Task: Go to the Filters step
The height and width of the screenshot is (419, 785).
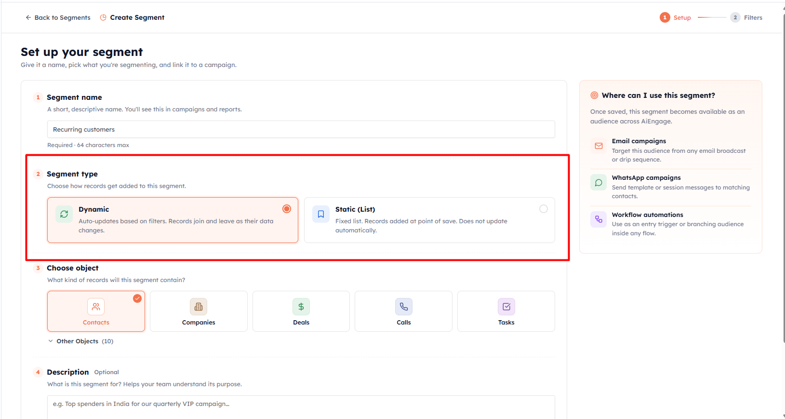Action: point(746,17)
